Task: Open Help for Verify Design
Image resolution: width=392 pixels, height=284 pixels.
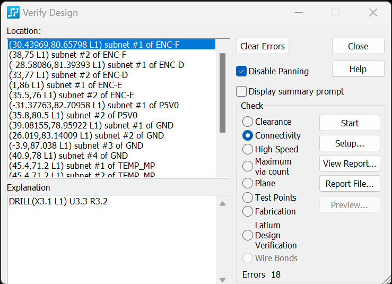Action: [x=358, y=69]
